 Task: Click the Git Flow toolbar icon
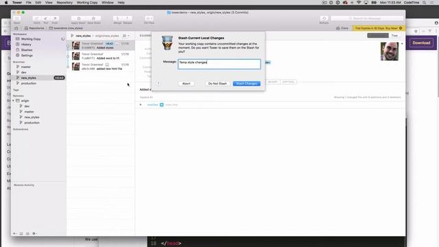pos(149,19)
